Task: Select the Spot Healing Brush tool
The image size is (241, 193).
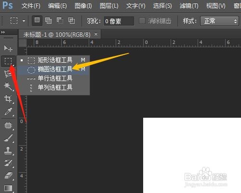Action: [x=8, y=125]
